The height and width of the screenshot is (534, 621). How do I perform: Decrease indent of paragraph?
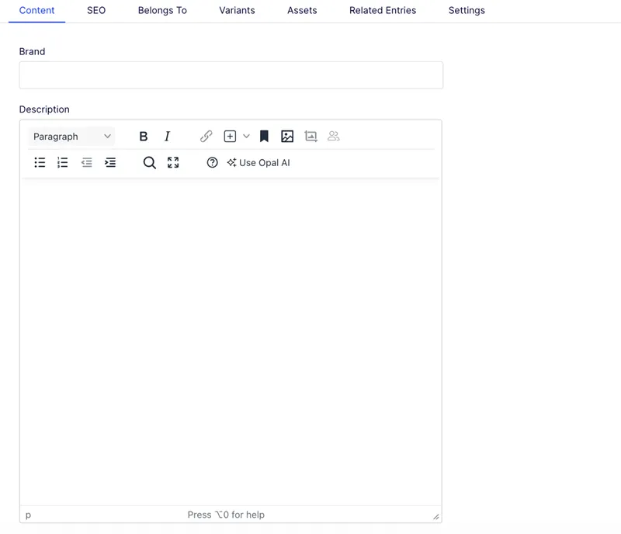[x=86, y=162]
